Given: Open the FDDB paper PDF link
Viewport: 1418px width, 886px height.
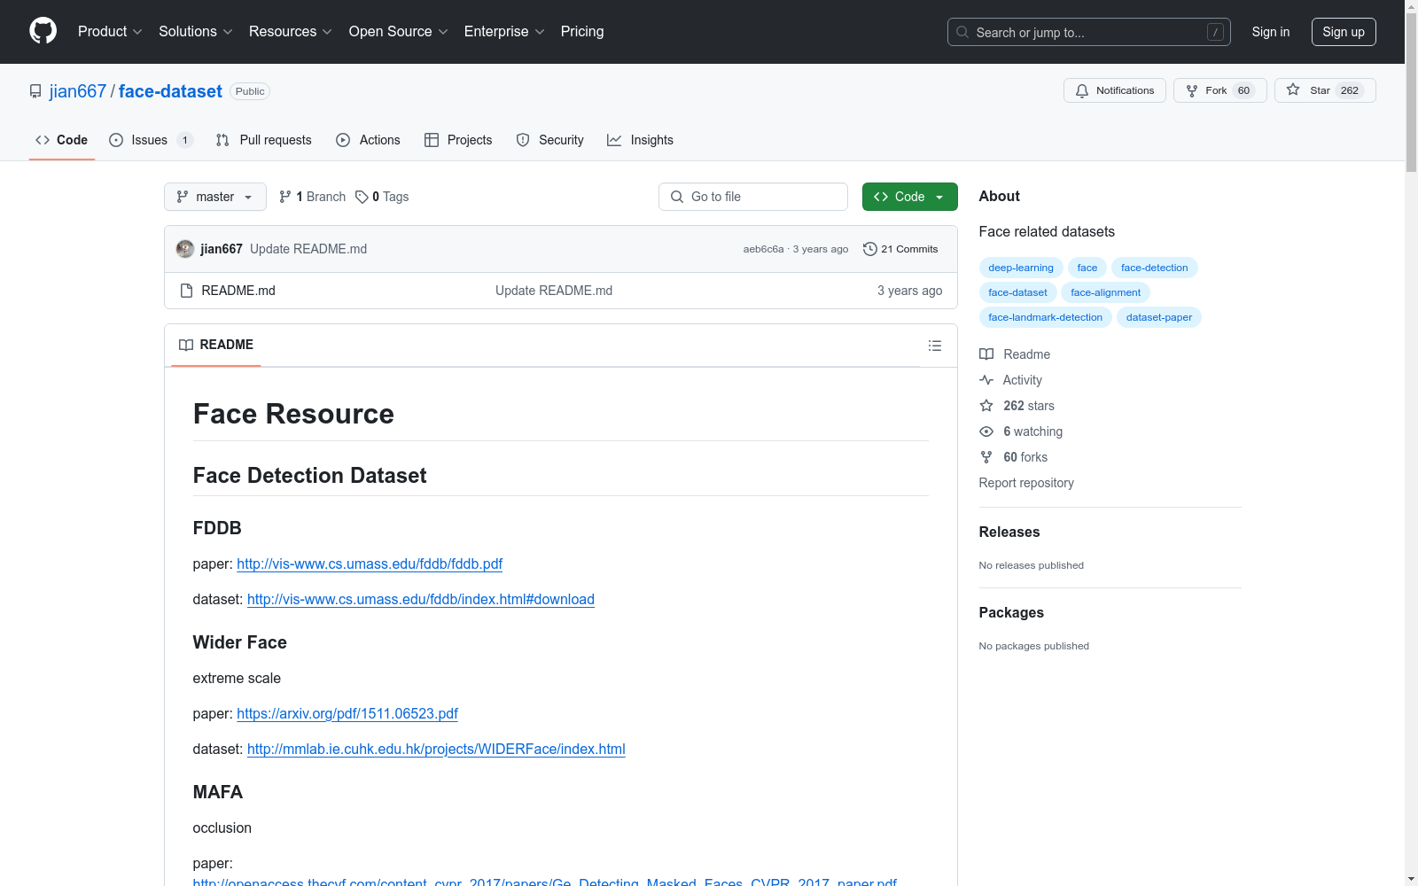Looking at the screenshot, I should coord(370,563).
